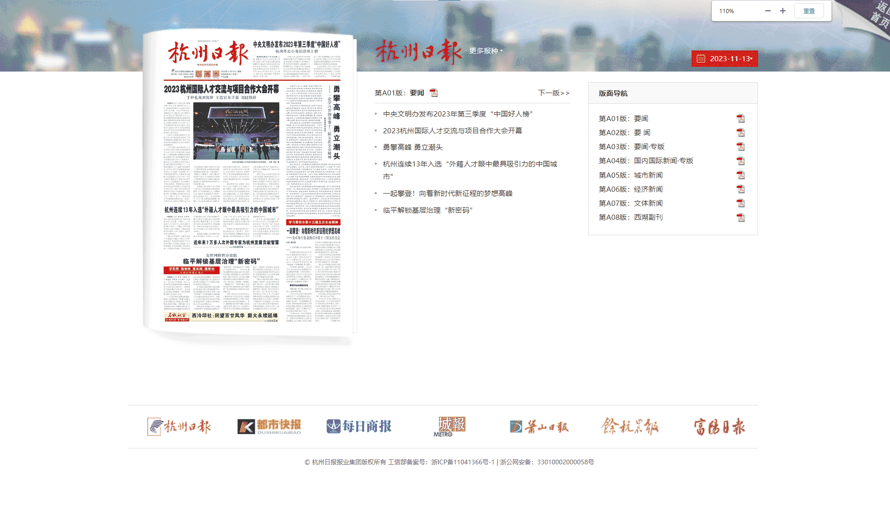
Task: Download PDF for 第A07版 文体新闻
Action: click(740, 203)
